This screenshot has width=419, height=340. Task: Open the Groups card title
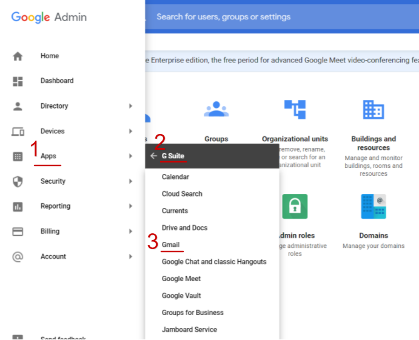click(x=216, y=139)
